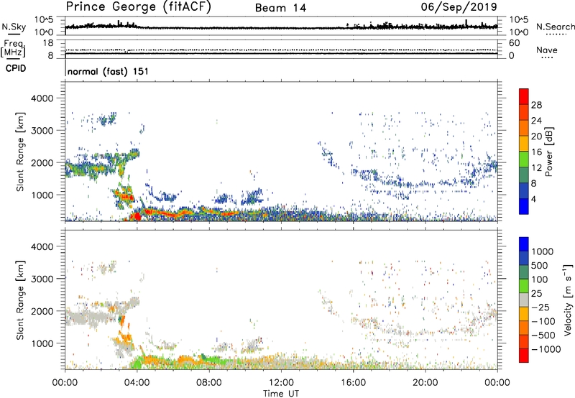
Task: Click the '500' tick on Velocity colorbar
Action: (x=540, y=265)
